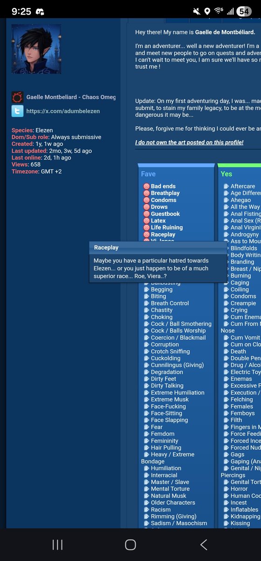Click the arrow icon beside Chastity

point(147,310)
